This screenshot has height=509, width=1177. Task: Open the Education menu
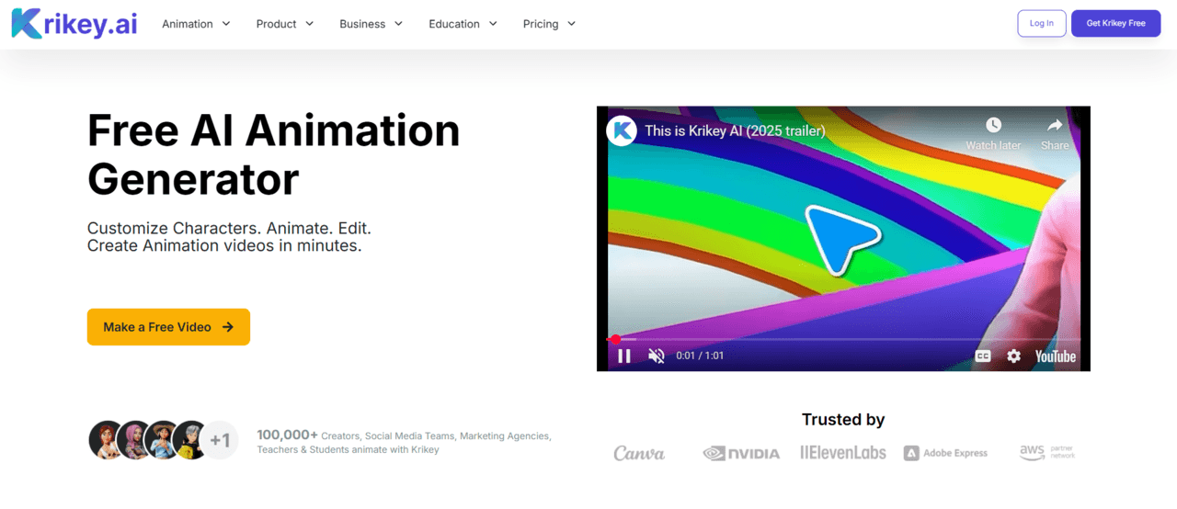[x=463, y=24]
